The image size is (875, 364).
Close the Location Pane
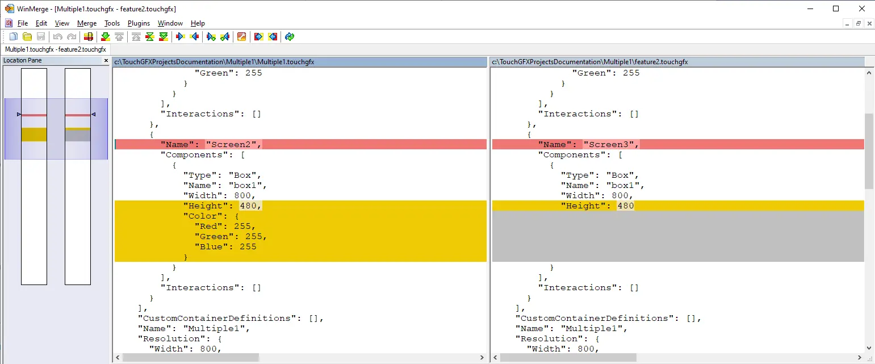click(x=106, y=61)
